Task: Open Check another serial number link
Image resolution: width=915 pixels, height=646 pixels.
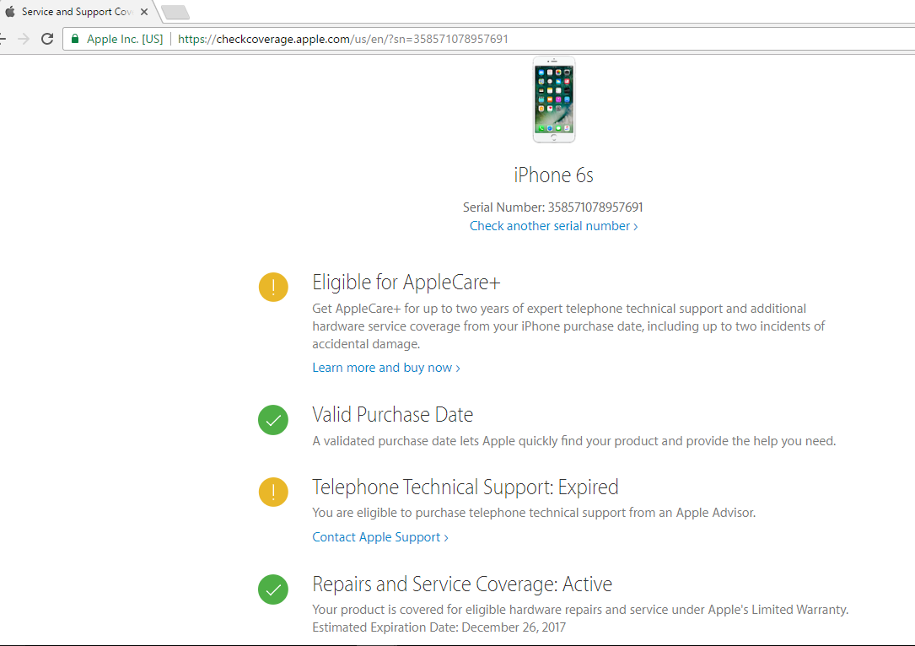Action: click(553, 226)
